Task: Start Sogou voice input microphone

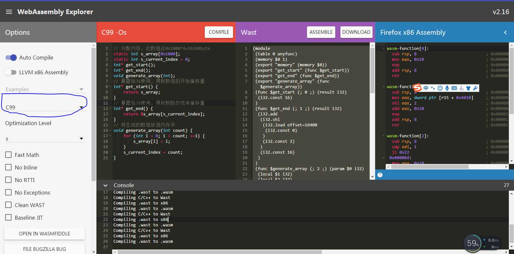Action: point(447,88)
